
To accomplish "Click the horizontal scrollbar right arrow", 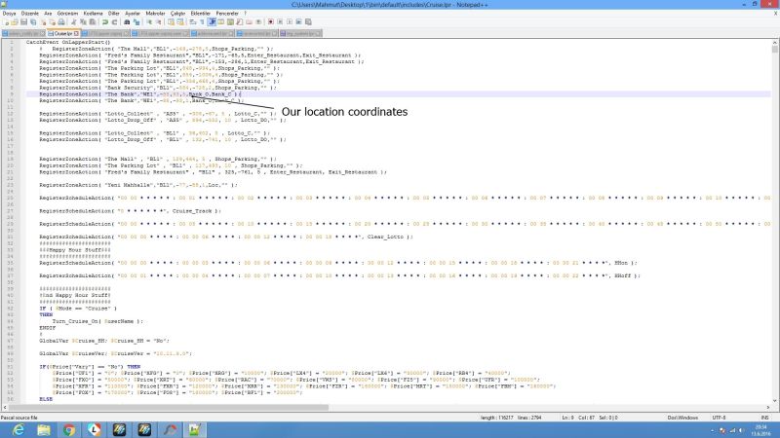I will pos(768,407).
